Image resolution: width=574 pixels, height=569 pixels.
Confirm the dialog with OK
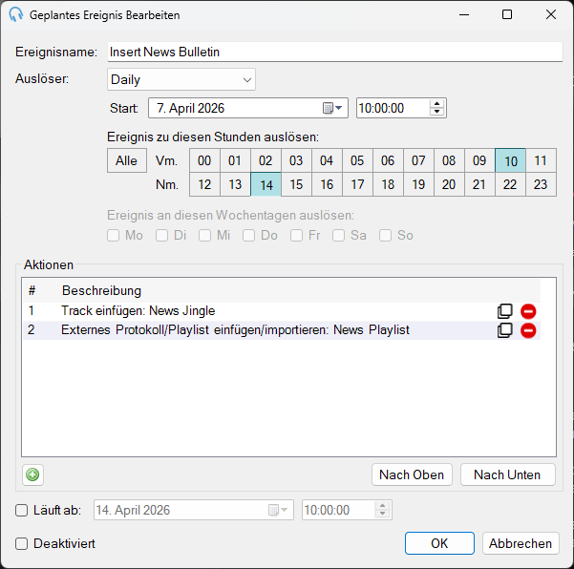(x=439, y=543)
